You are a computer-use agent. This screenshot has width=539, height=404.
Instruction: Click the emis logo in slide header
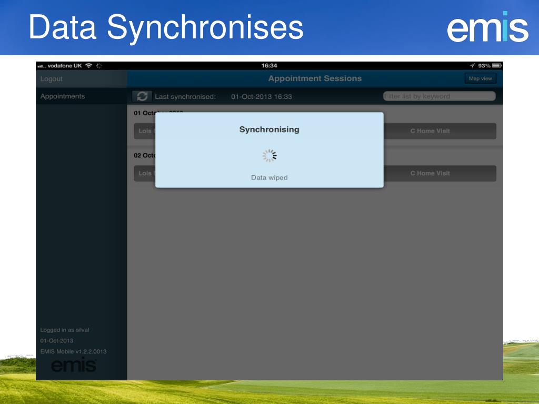coord(487,27)
